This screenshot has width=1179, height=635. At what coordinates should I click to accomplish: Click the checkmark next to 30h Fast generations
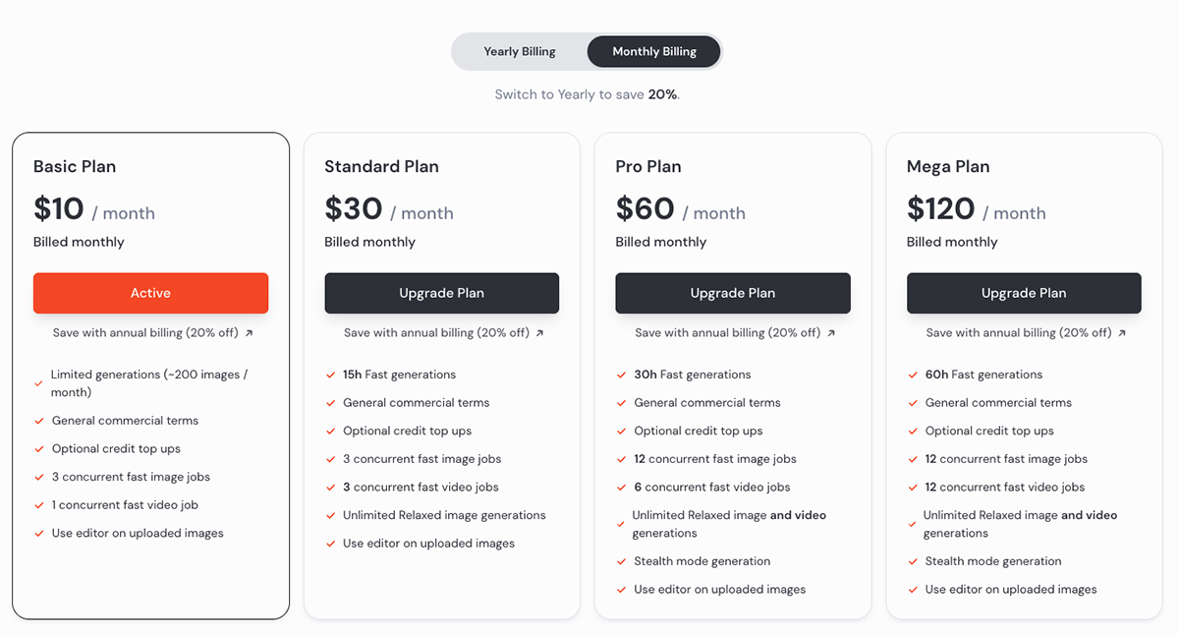[622, 375]
